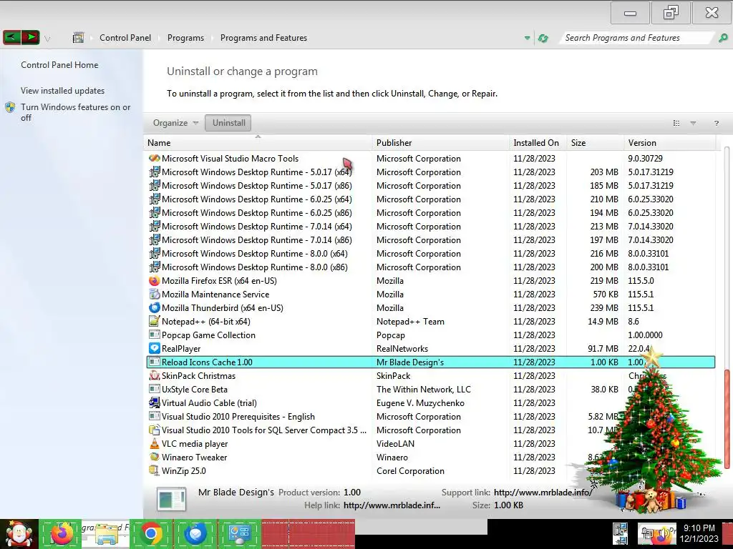Open the Organize dropdown menu
733x549 pixels.
pyautogui.click(x=175, y=123)
